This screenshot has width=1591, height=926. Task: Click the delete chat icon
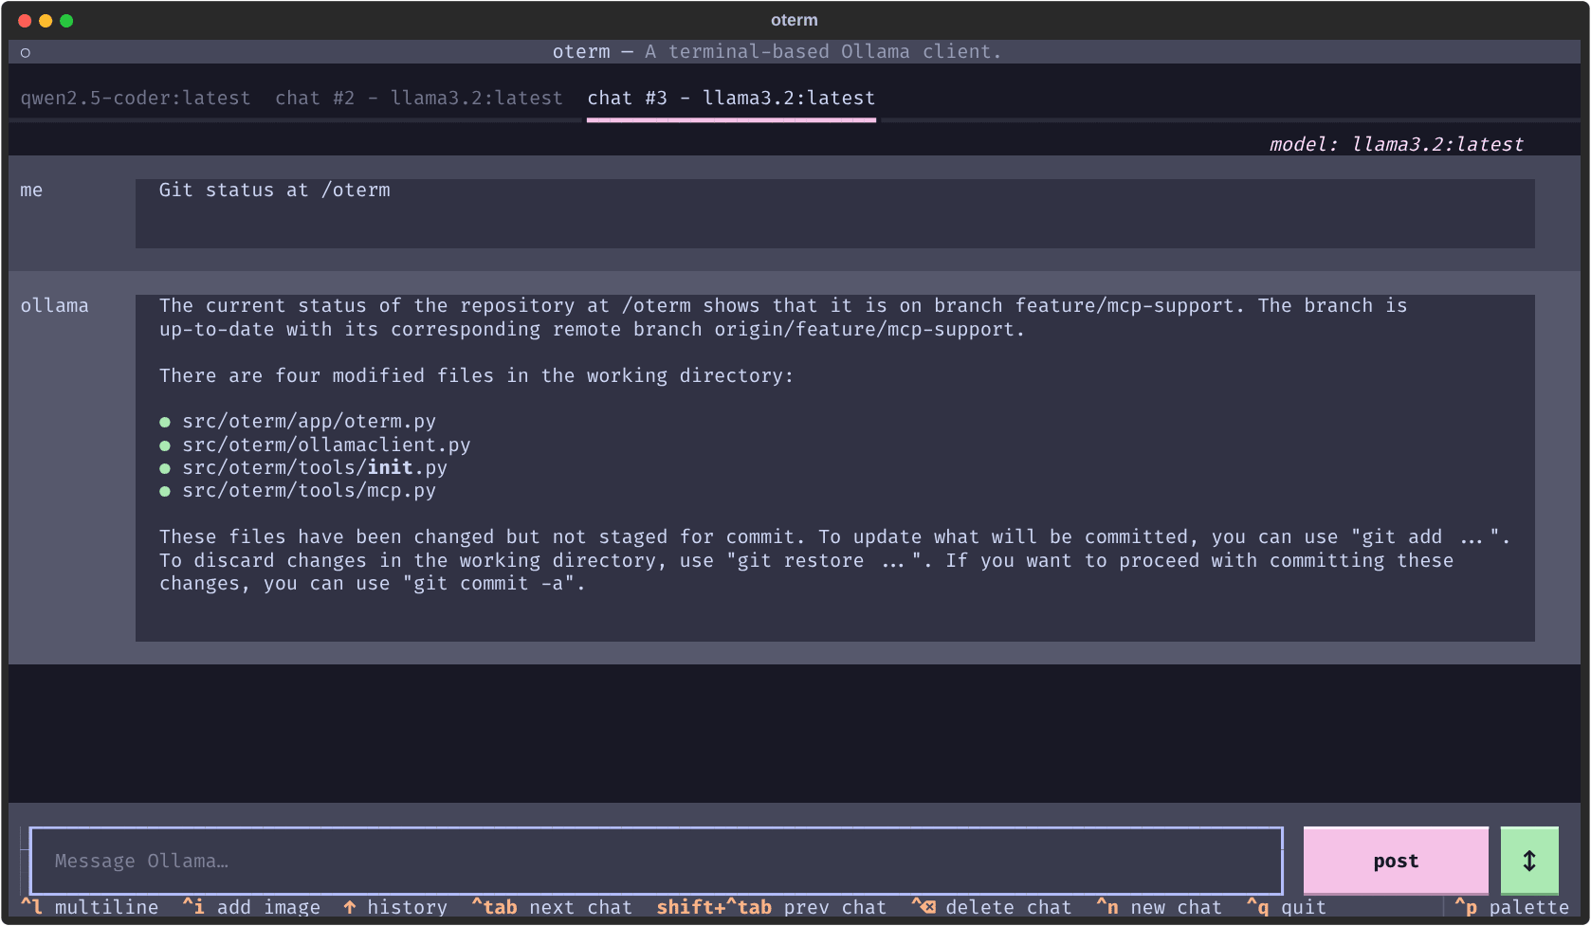tap(924, 907)
